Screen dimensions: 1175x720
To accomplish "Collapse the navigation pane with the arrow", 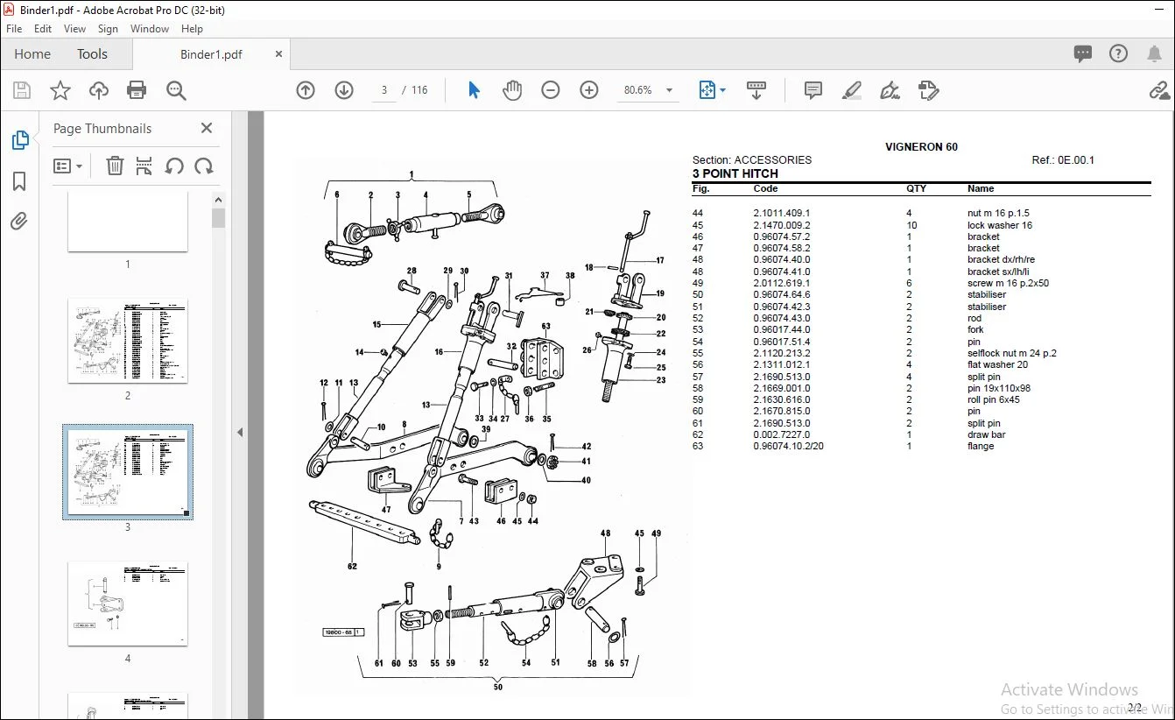I will point(239,432).
